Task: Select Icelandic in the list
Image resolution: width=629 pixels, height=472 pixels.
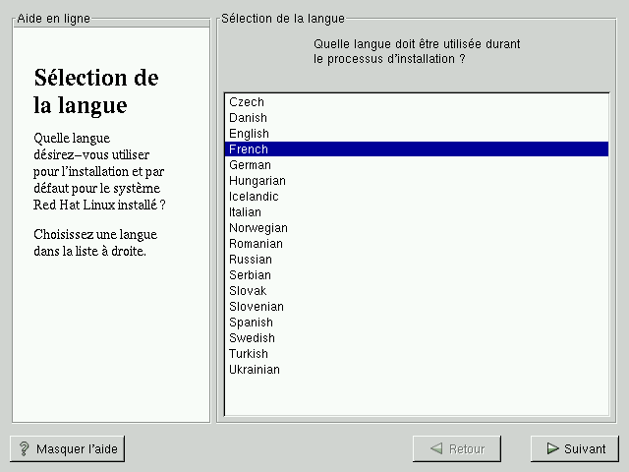Action: click(254, 197)
